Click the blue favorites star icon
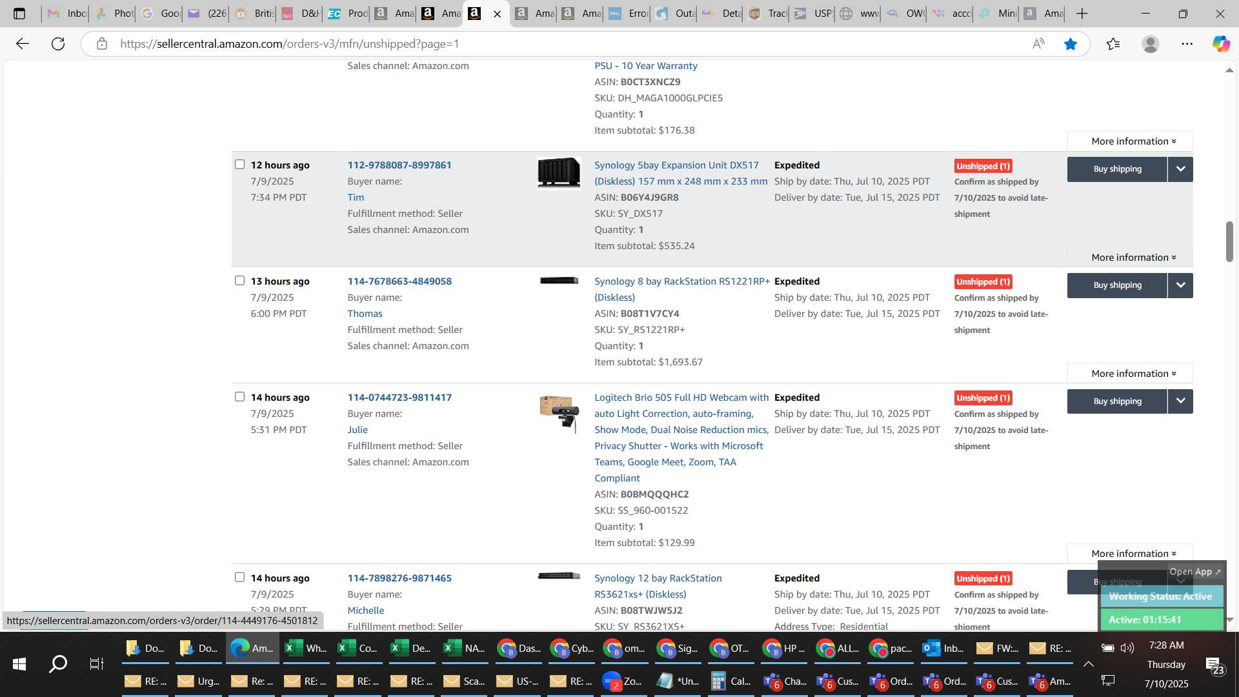The width and height of the screenshot is (1239, 697). (1071, 44)
